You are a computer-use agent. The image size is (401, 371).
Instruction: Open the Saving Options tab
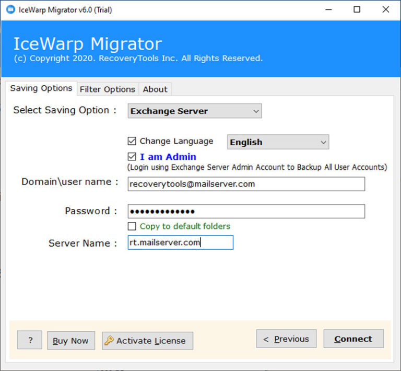pos(41,88)
